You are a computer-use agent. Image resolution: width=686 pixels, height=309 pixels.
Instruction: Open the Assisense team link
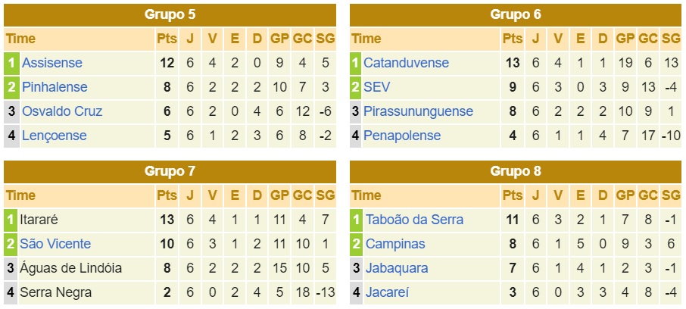51,63
